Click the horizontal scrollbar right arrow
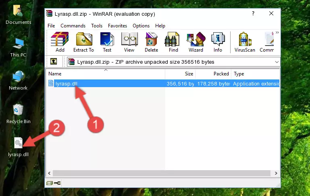This screenshot has height=196, width=310. point(276,173)
